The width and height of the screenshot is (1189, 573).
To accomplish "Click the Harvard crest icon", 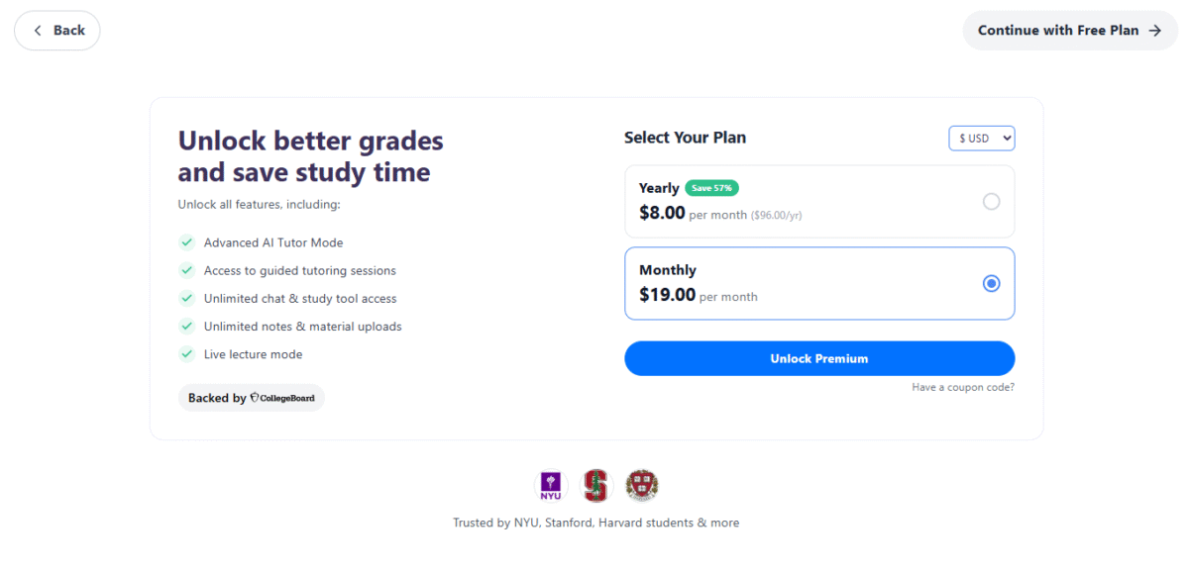I will (642, 485).
